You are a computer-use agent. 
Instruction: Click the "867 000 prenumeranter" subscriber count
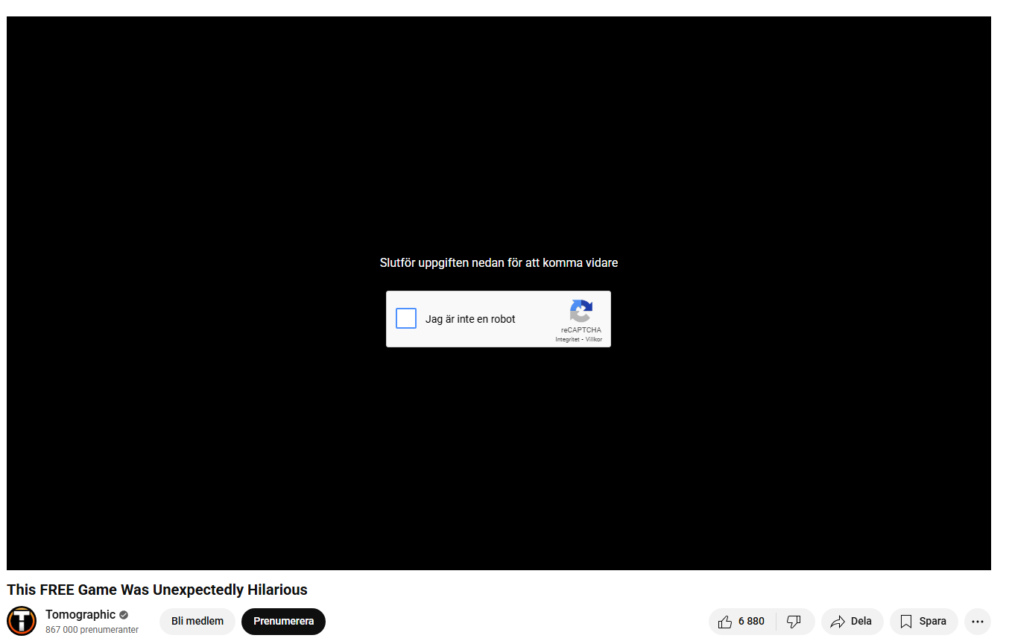(92, 630)
